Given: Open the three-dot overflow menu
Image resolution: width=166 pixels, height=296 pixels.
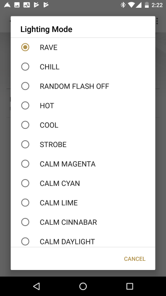Looking at the screenshot, I should click(157, 21).
